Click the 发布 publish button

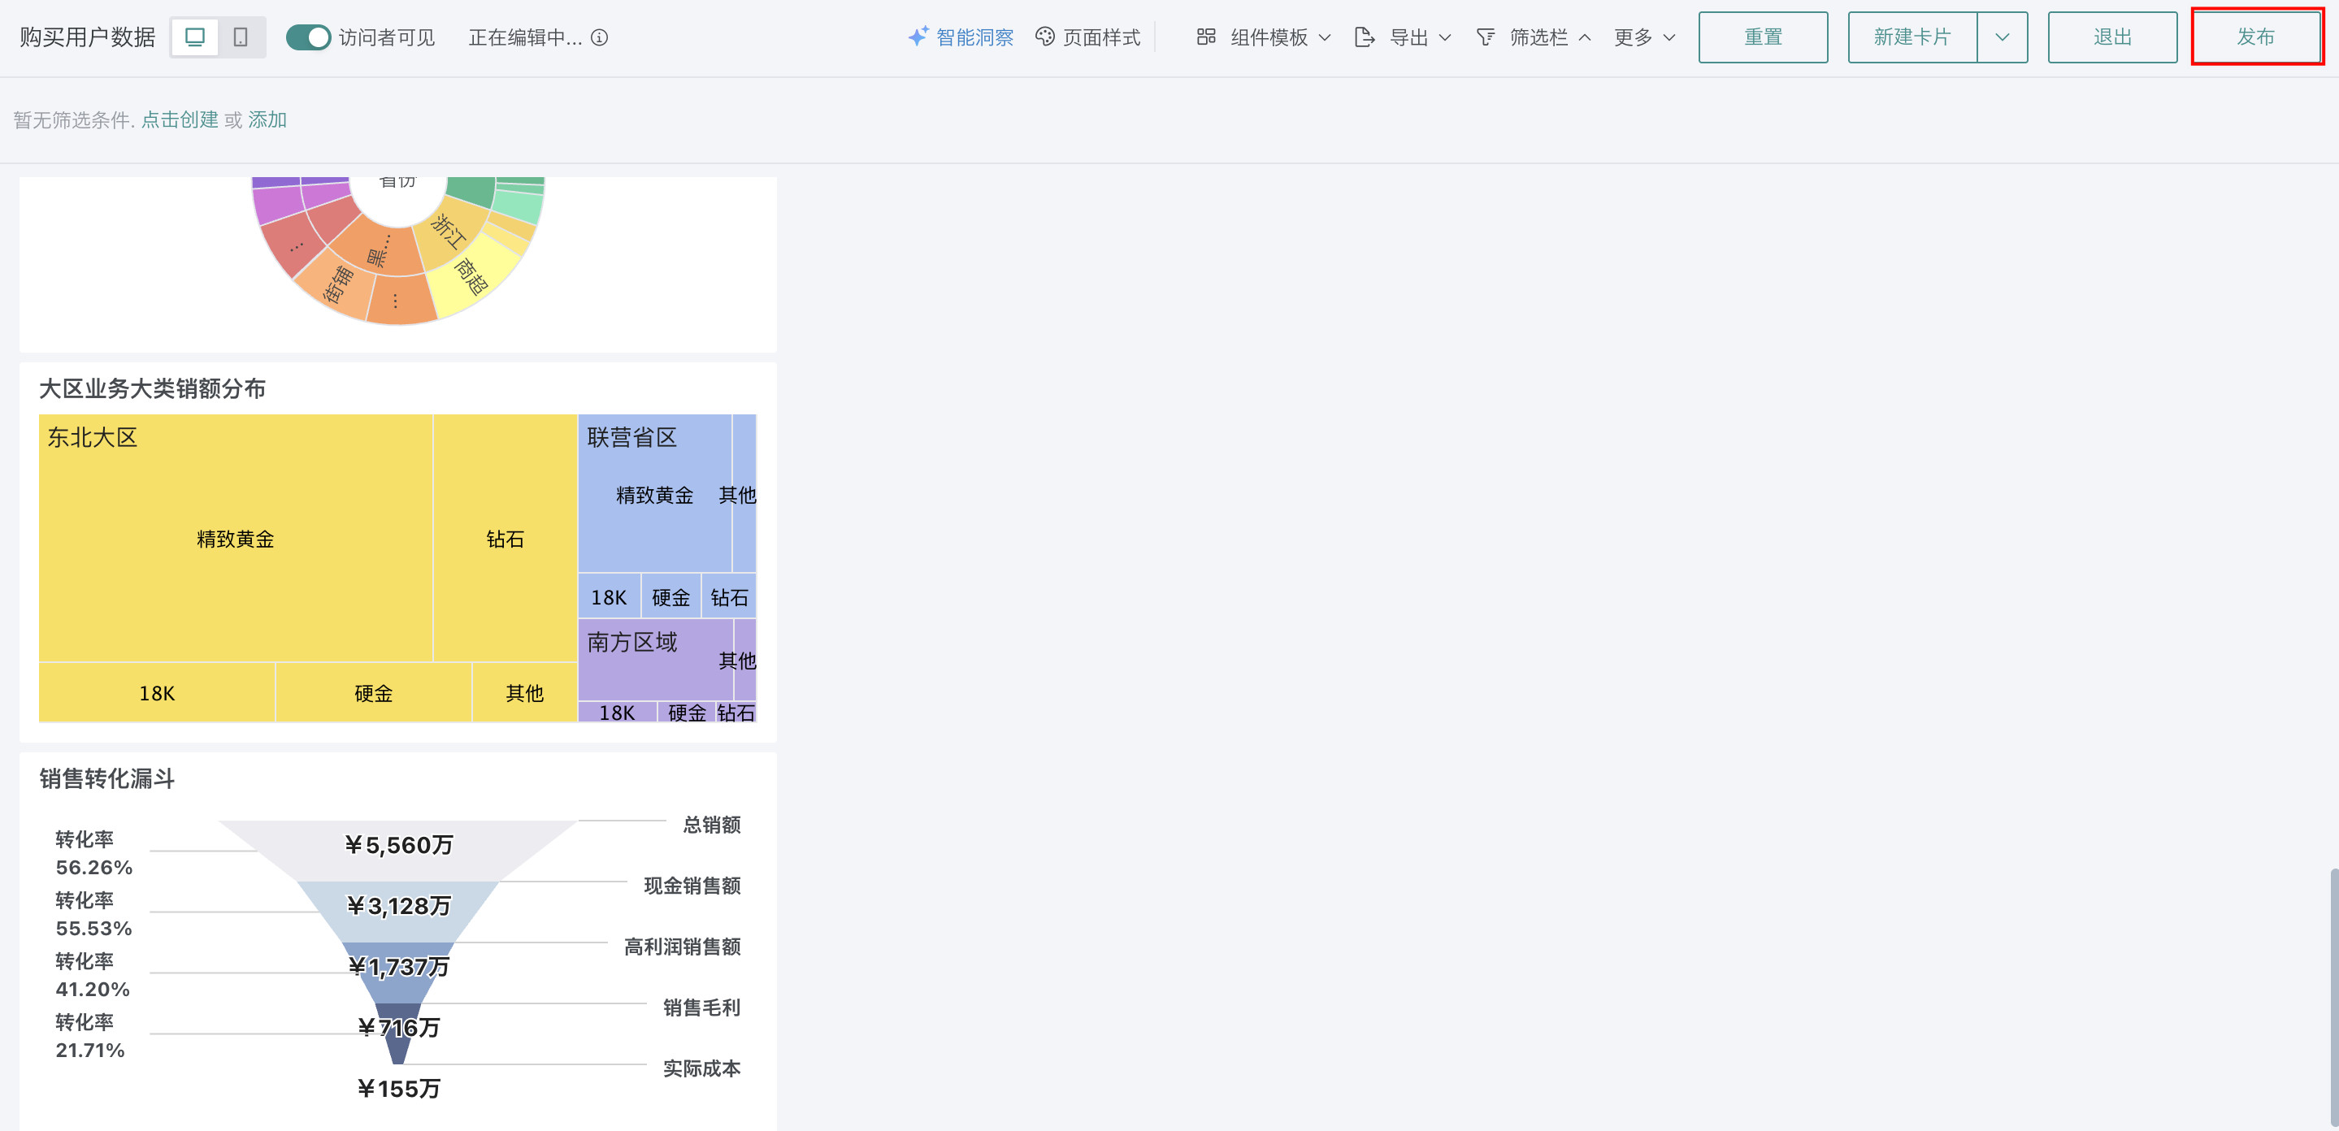point(2255,37)
